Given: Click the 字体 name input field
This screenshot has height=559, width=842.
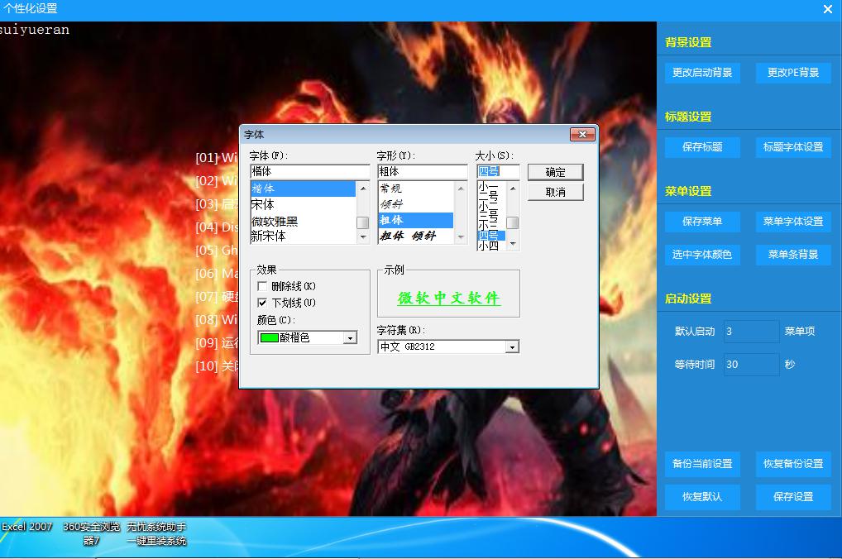Looking at the screenshot, I should tap(310, 172).
